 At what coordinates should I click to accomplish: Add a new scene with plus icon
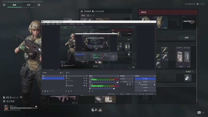click(43, 91)
